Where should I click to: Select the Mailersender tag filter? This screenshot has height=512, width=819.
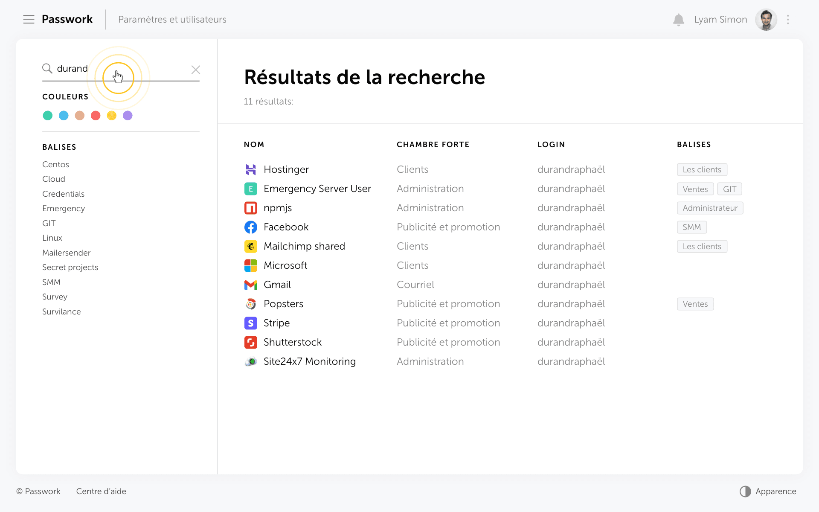point(67,253)
